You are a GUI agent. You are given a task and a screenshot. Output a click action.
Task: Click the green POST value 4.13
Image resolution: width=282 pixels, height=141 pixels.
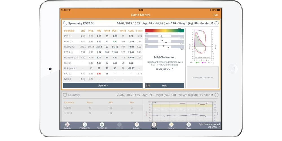coord(115,41)
